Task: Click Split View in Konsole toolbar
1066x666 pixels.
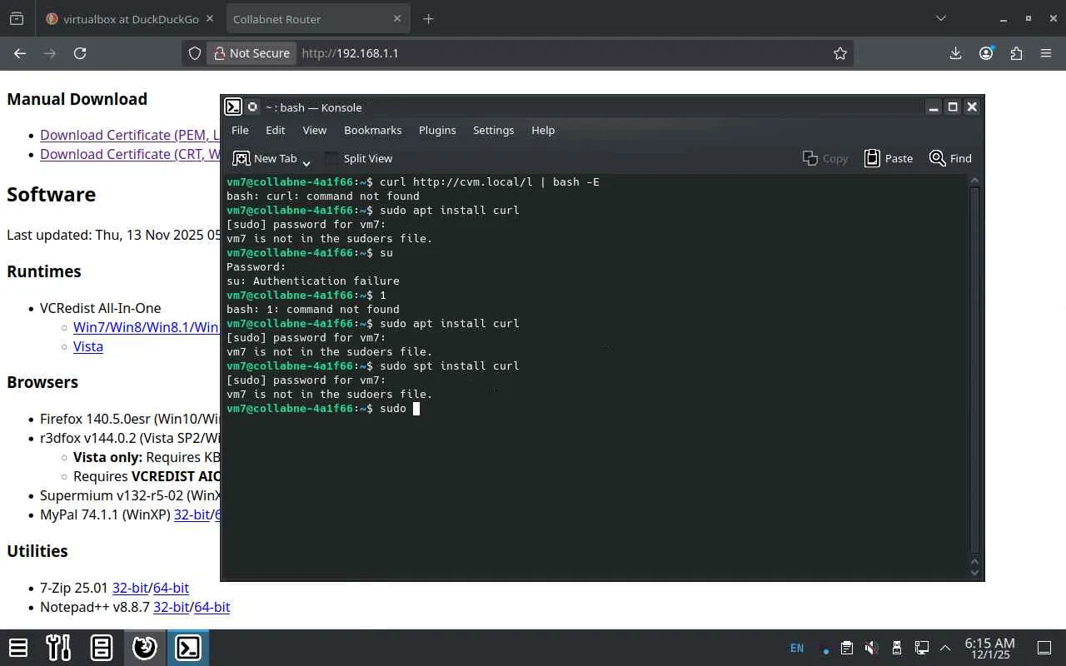Action: point(358,158)
